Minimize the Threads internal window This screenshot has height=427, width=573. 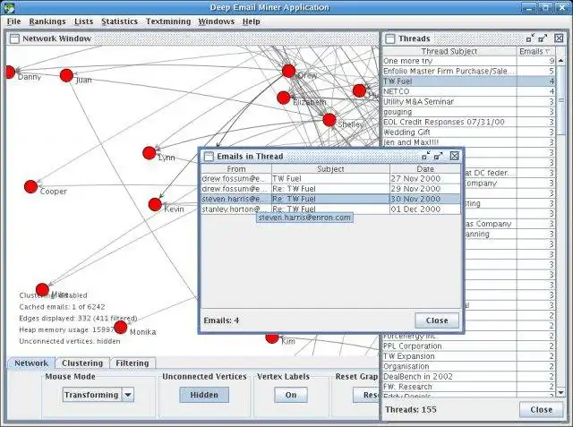point(530,38)
